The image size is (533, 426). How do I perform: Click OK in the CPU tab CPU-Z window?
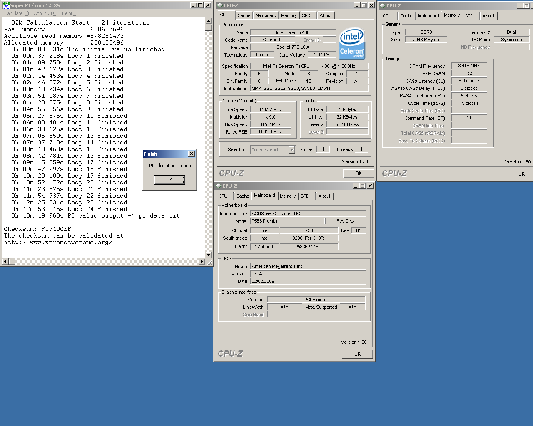[359, 173]
